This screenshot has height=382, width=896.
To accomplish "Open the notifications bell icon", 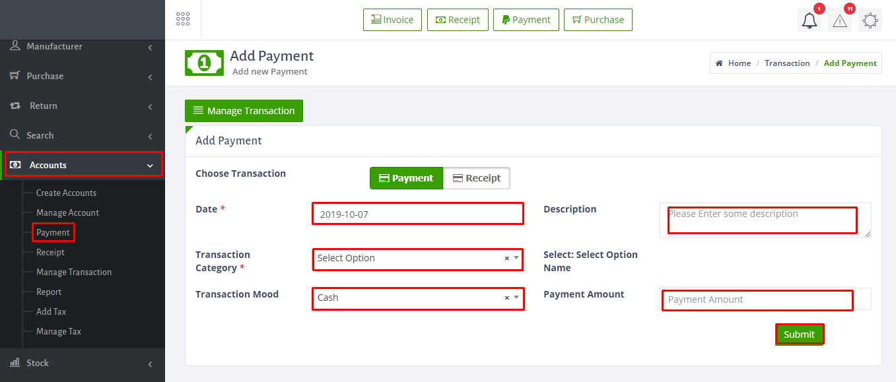I will (x=809, y=20).
